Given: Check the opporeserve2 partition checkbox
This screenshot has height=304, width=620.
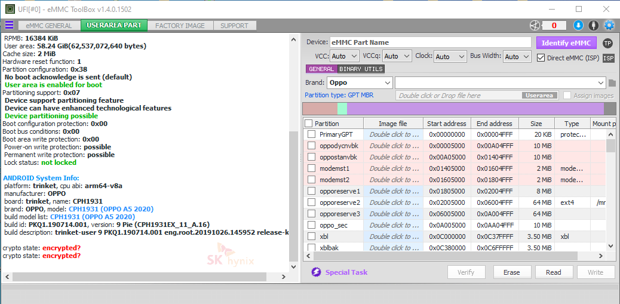Looking at the screenshot, I should pos(312,203).
